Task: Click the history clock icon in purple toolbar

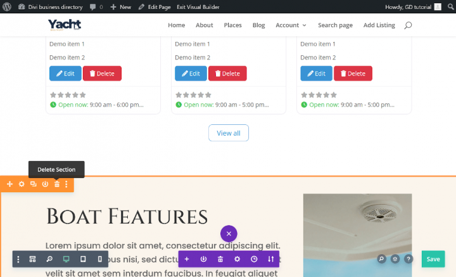Action: click(254, 259)
